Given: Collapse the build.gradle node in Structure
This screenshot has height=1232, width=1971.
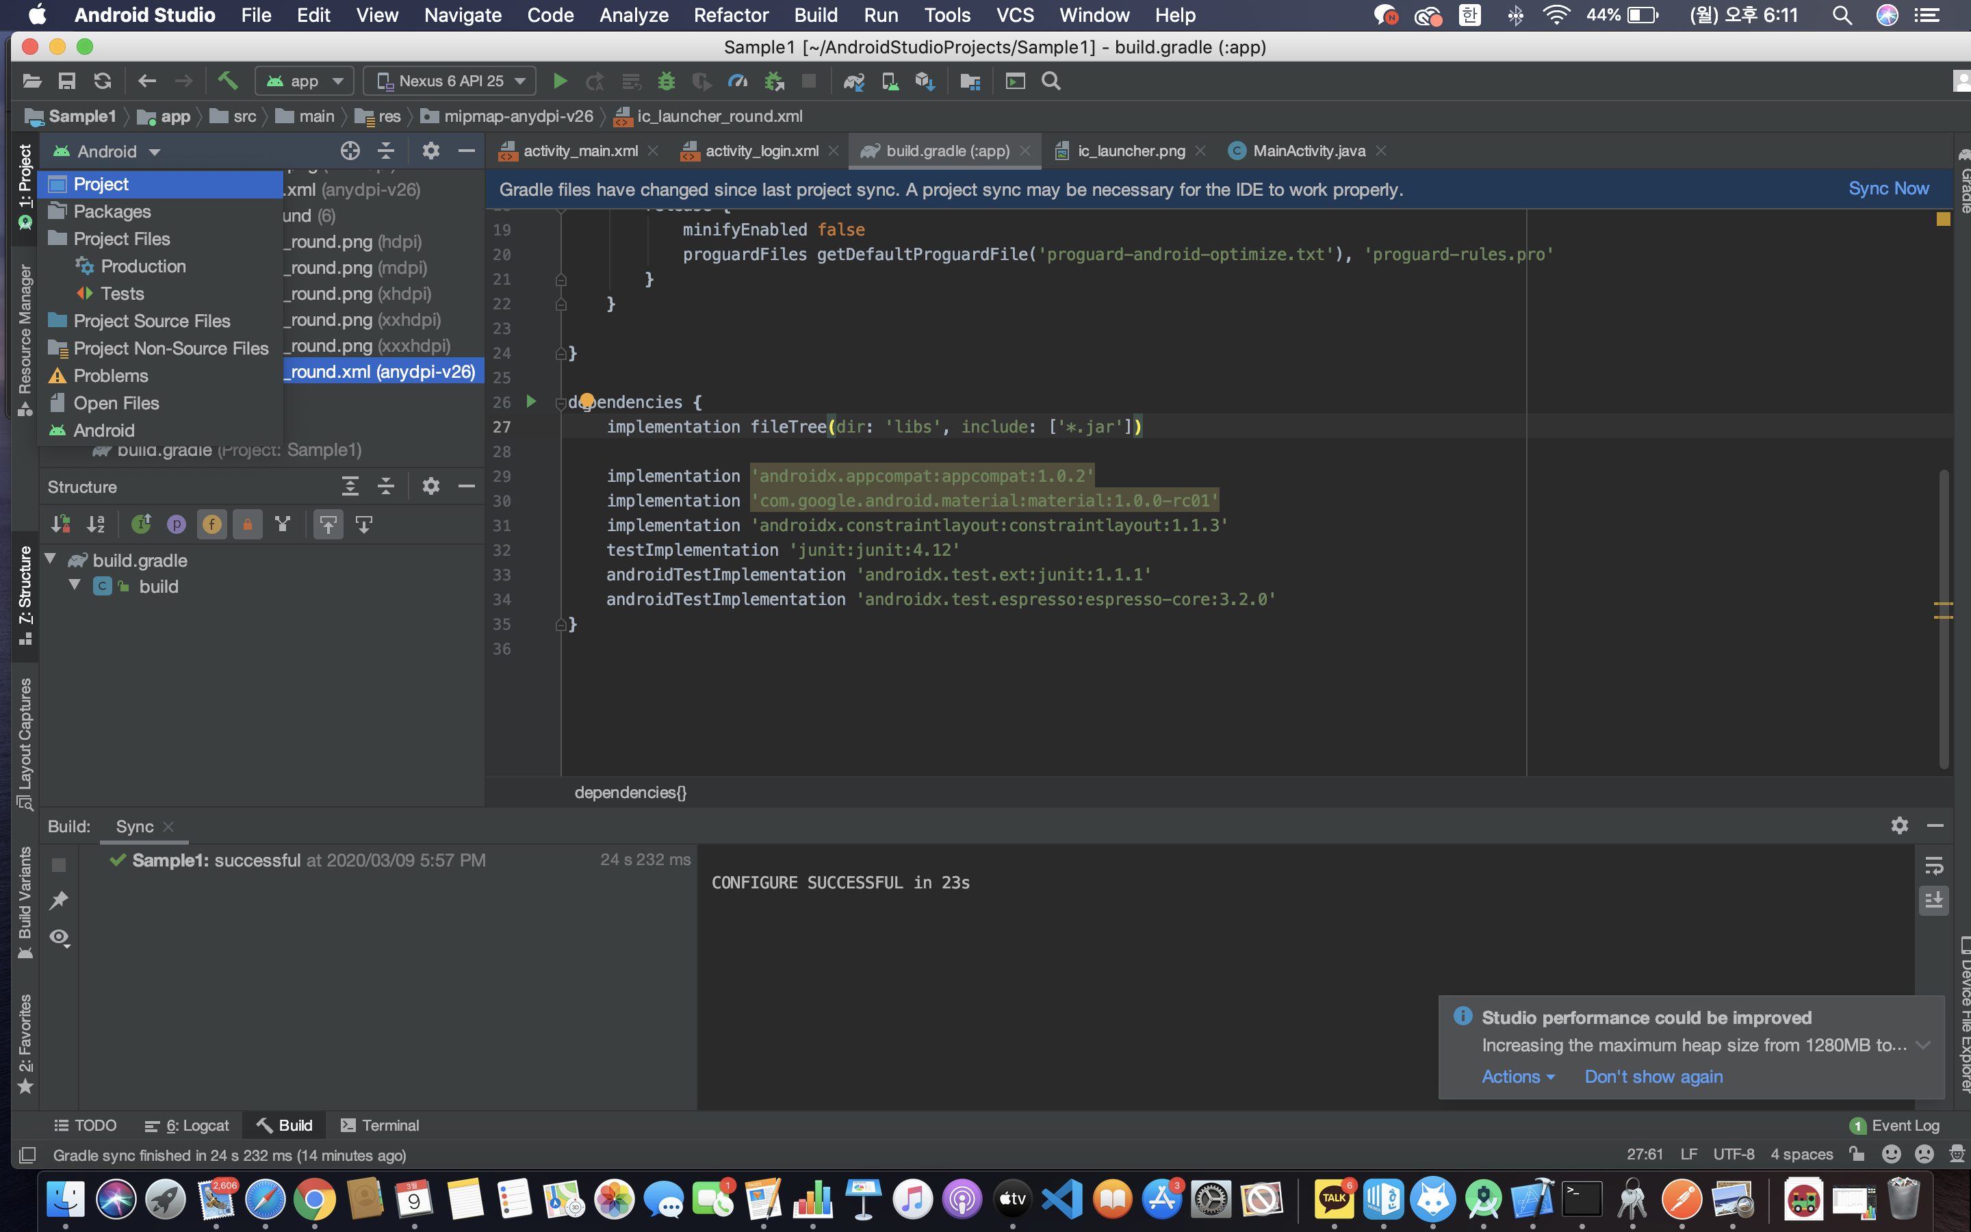Looking at the screenshot, I should [x=51, y=559].
